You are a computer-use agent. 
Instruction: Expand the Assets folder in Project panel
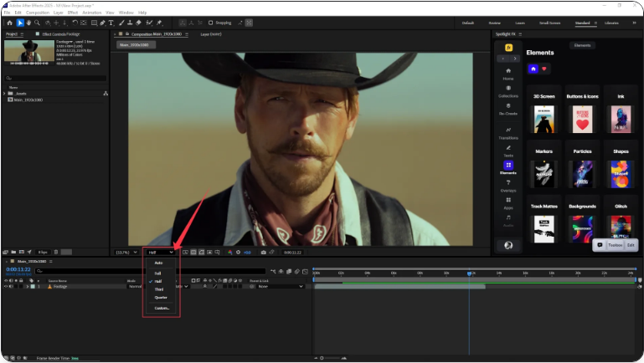click(4, 94)
